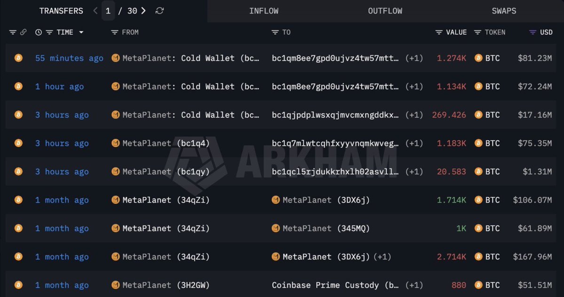Click Bitcoin chain icon in $167.96M row
The height and width of the screenshot is (297, 564).
[18, 257]
